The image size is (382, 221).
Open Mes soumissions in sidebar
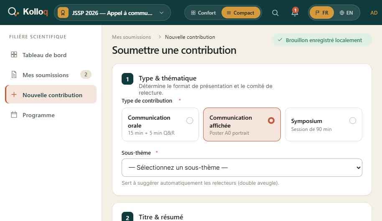[51, 75]
